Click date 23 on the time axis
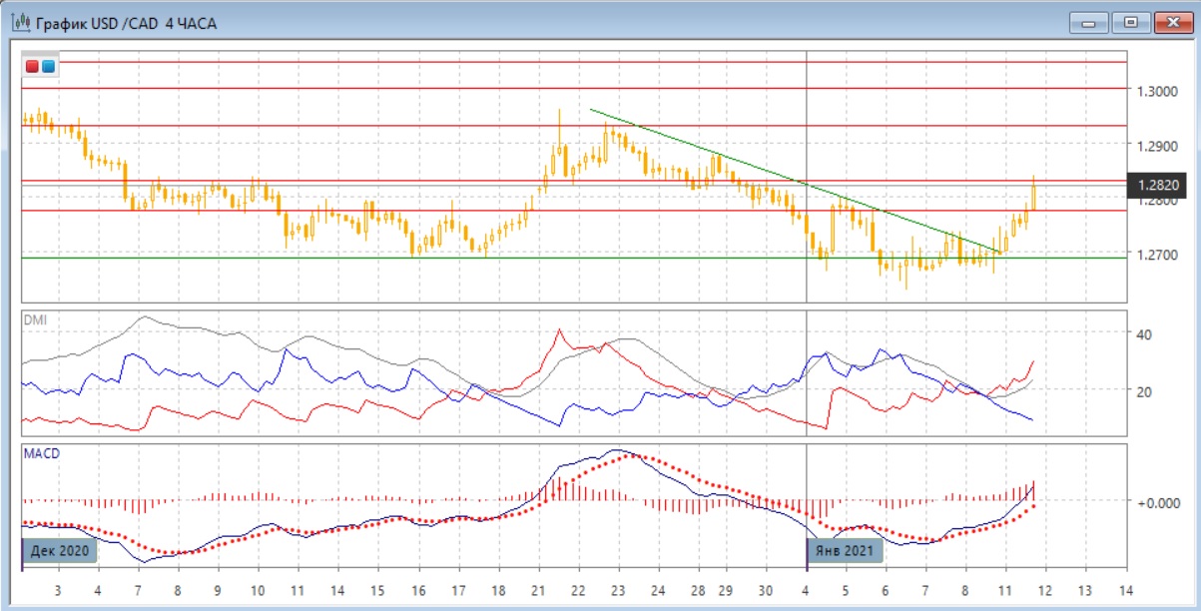Screen dimensions: 1201x611 point(618,590)
